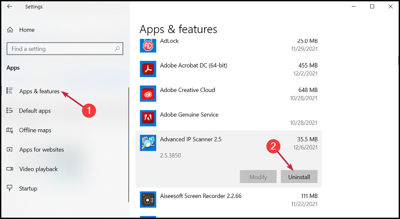Open the Home settings page

27,30
